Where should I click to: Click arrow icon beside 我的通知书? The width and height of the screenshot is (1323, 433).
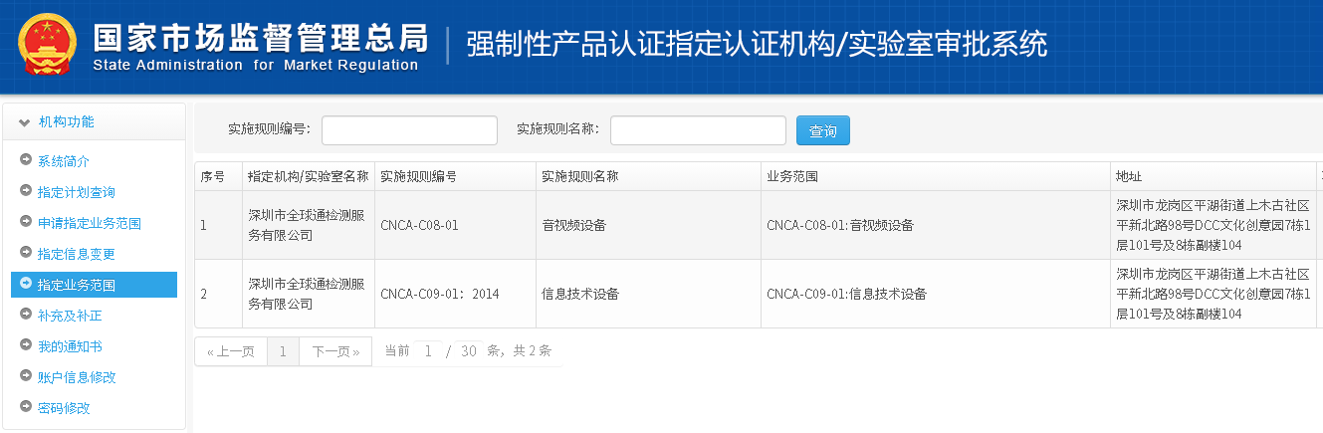click(26, 345)
